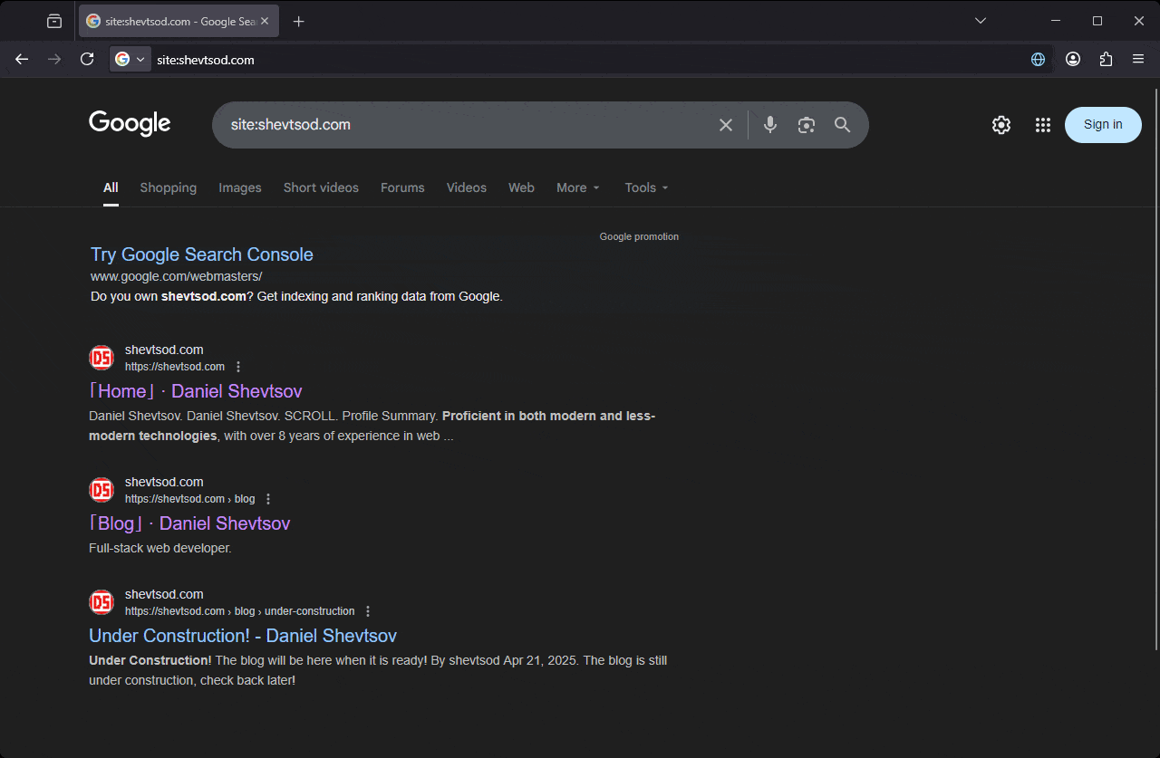This screenshot has width=1160, height=758.
Task: Reload the current page
Action: [87, 59]
